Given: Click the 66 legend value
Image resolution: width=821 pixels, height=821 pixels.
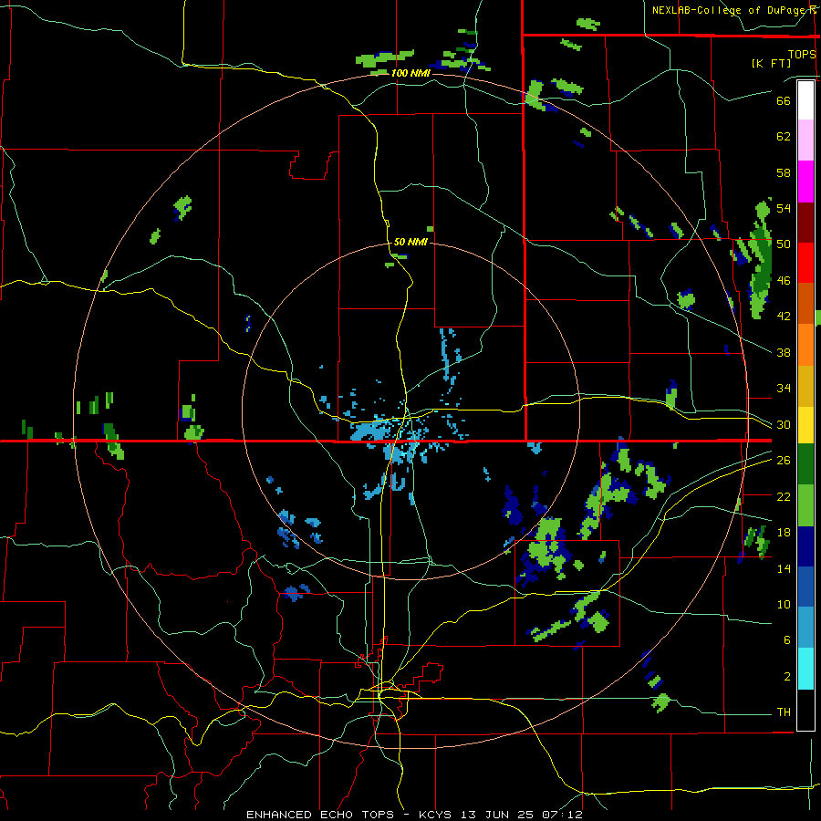Looking at the screenshot, I should point(784,100).
